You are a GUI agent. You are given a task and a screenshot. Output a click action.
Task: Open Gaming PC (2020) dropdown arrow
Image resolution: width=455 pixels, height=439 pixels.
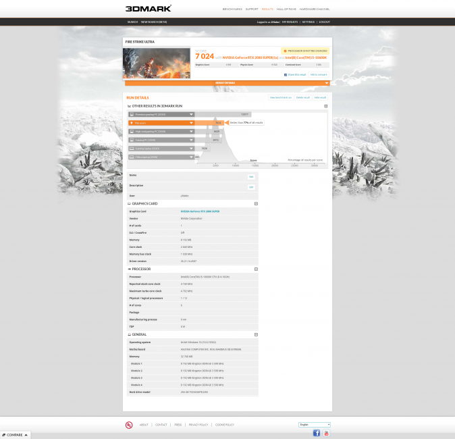(x=191, y=140)
